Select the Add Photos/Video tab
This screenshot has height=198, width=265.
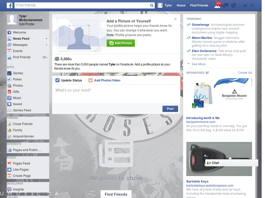105,80
